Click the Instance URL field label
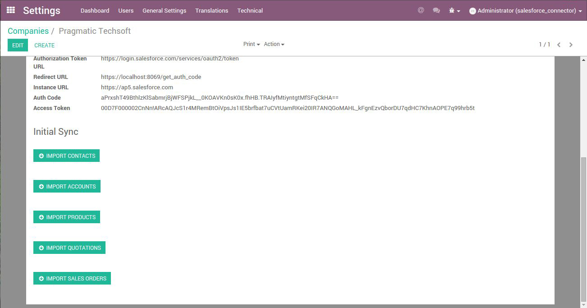Image resolution: width=587 pixels, height=308 pixels. coord(51,87)
